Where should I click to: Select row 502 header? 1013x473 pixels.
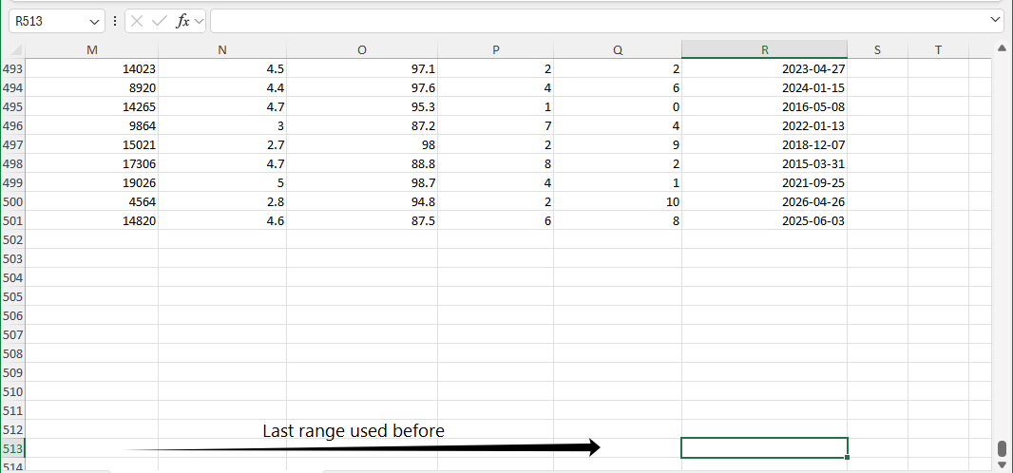point(13,239)
